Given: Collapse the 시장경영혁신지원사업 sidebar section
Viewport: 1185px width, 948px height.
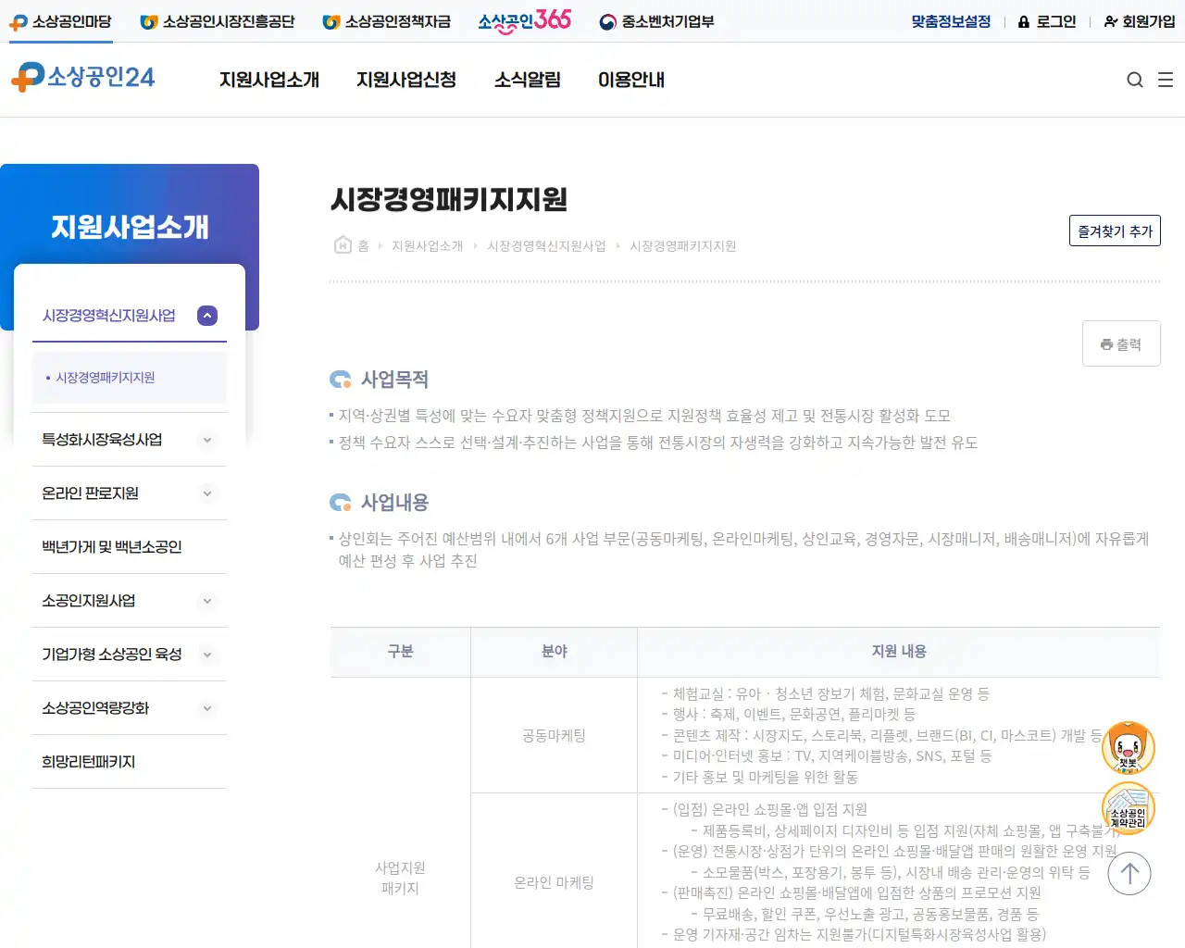Looking at the screenshot, I should coord(207,315).
